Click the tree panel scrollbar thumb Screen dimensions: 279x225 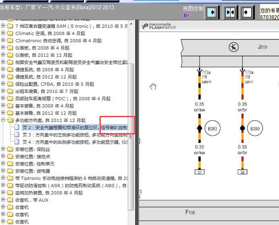131,136
